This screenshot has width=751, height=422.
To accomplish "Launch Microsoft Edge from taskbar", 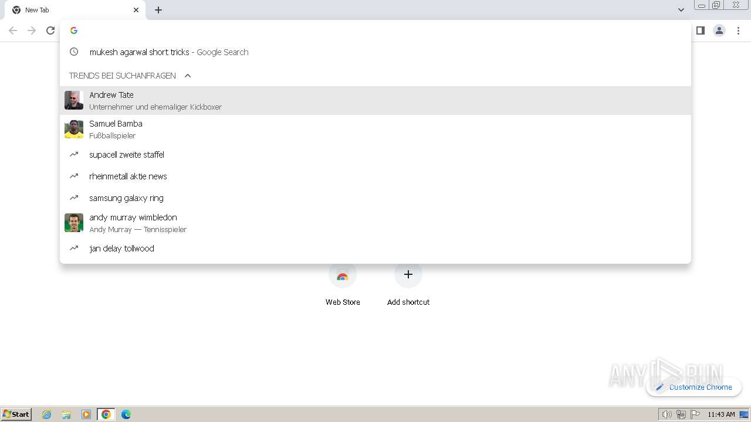I will 126,414.
